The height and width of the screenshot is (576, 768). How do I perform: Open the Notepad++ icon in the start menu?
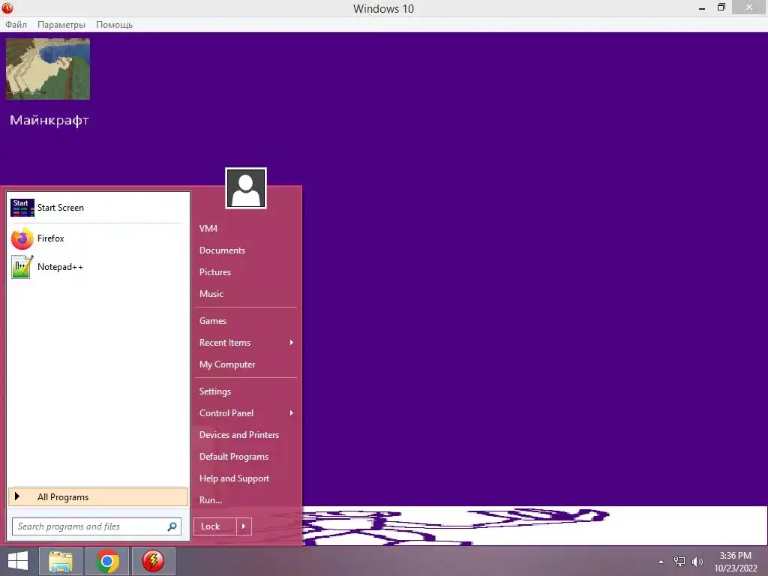[x=22, y=267]
